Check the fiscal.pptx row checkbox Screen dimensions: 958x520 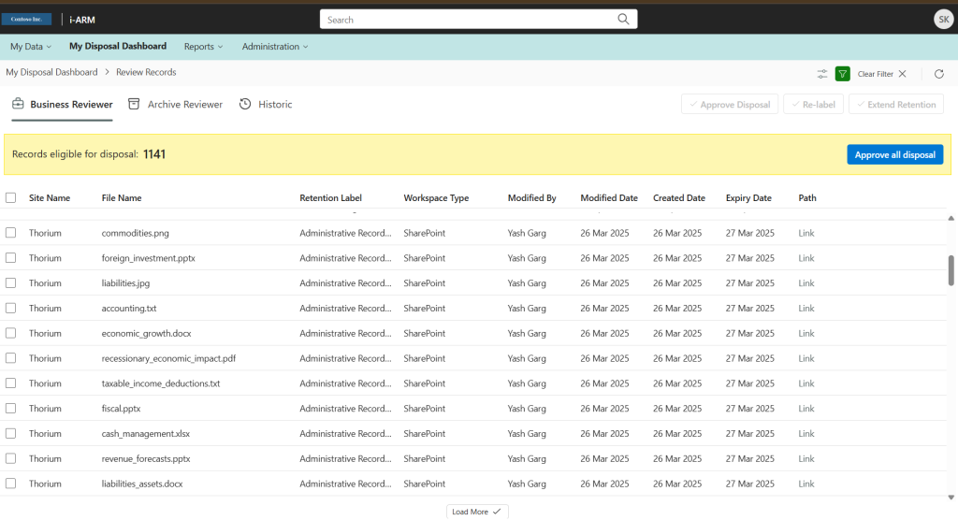click(x=10, y=408)
